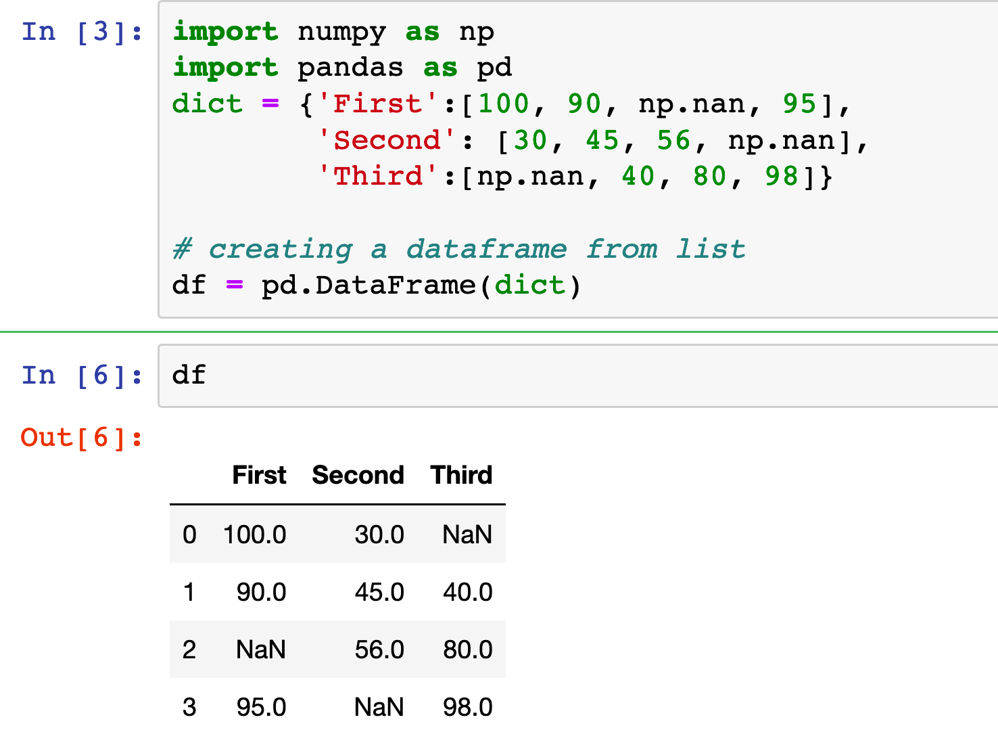Click the First column header
Screen dimensions: 998x751
pos(259,475)
